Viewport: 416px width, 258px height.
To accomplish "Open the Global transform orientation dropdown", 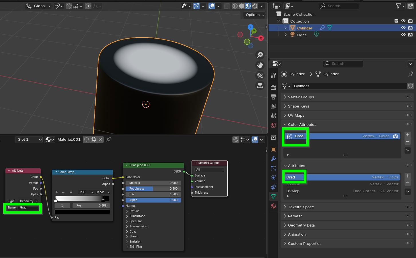I will coord(38,6).
